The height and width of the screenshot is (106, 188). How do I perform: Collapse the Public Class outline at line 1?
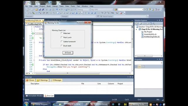(x=34, y=27)
